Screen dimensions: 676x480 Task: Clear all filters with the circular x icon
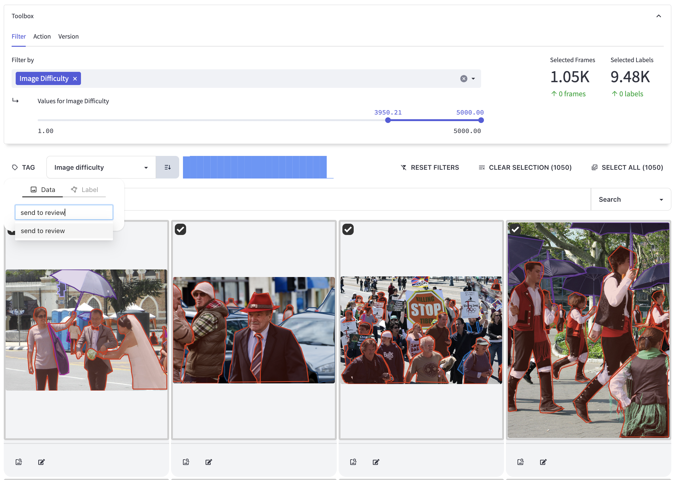(x=464, y=79)
